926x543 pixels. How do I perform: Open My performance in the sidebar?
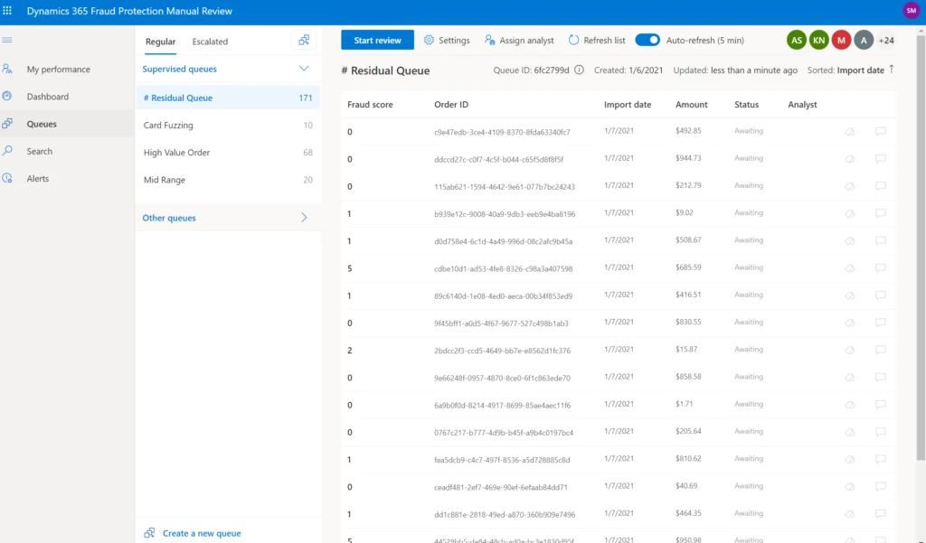coord(58,70)
